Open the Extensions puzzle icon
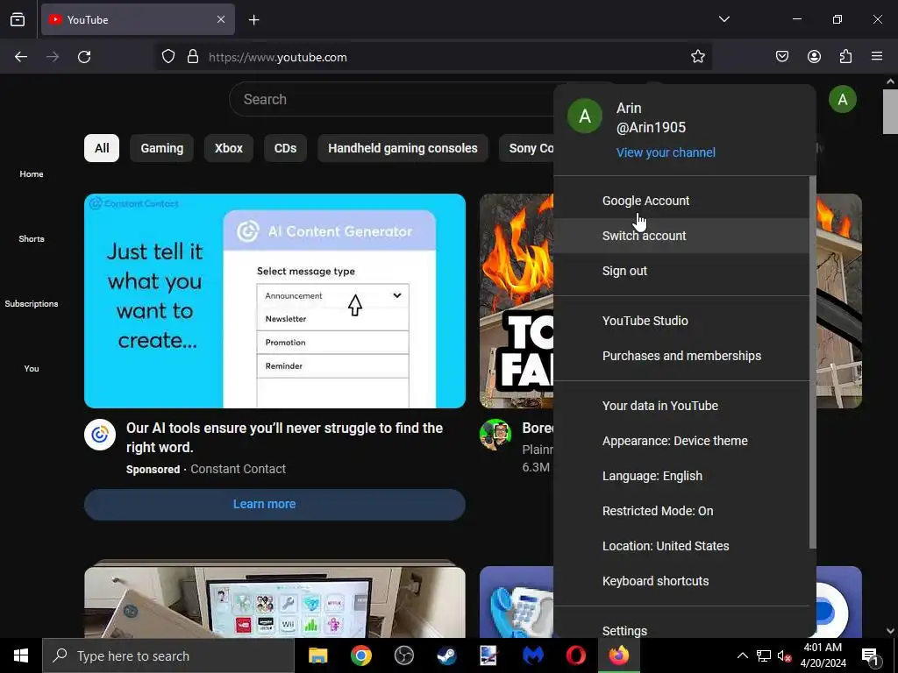Viewport: 898px width, 673px height. [845, 57]
